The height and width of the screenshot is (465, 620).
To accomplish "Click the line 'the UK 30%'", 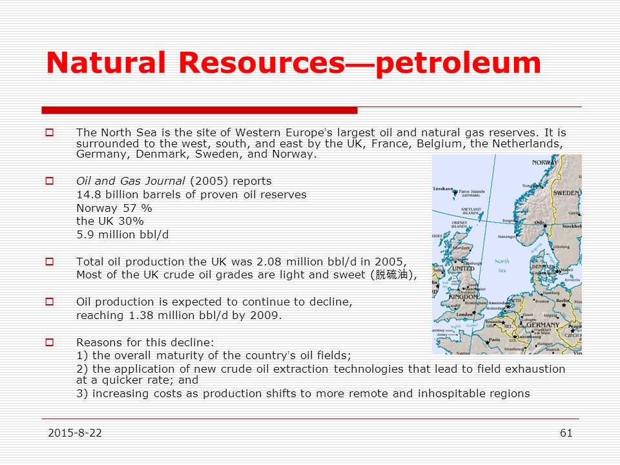I will (x=110, y=221).
